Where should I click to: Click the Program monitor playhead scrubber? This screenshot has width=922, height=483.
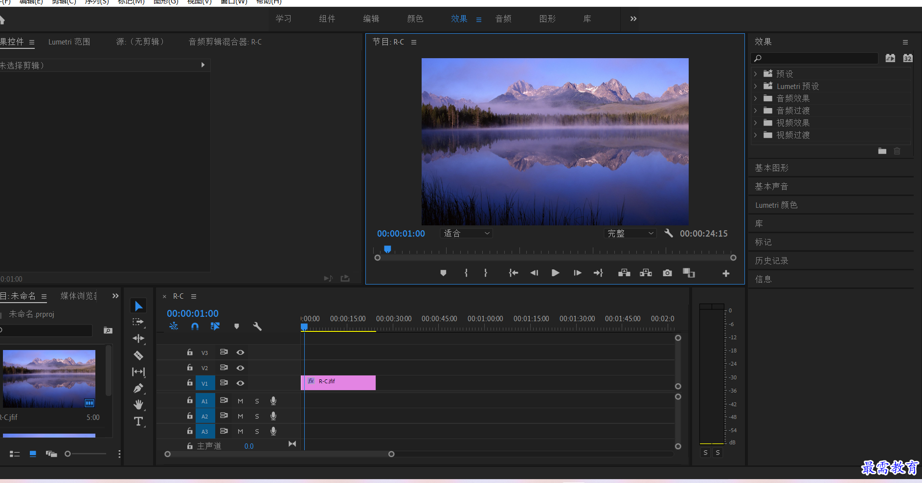(x=387, y=249)
